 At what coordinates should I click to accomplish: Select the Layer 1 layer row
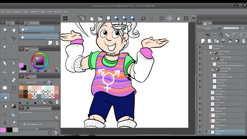228,127
